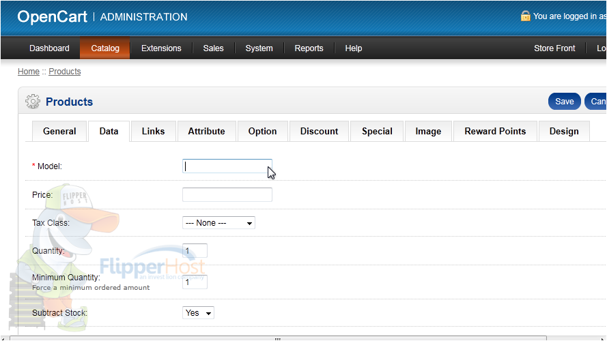Open the System menu
This screenshot has width=607, height=341.
(x=259, y=48)
